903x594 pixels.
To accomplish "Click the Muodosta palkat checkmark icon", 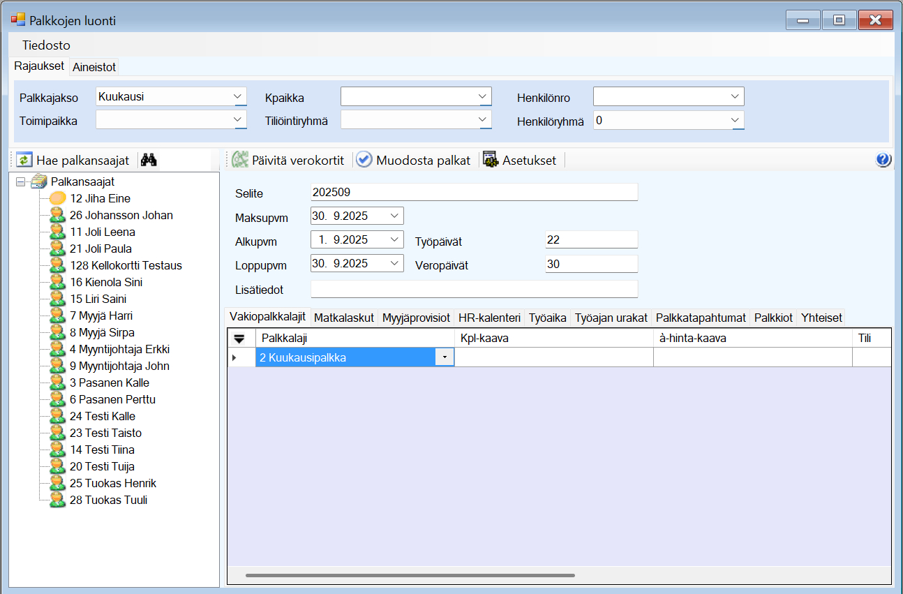I will pyautogui.click(x=364, y=161).
